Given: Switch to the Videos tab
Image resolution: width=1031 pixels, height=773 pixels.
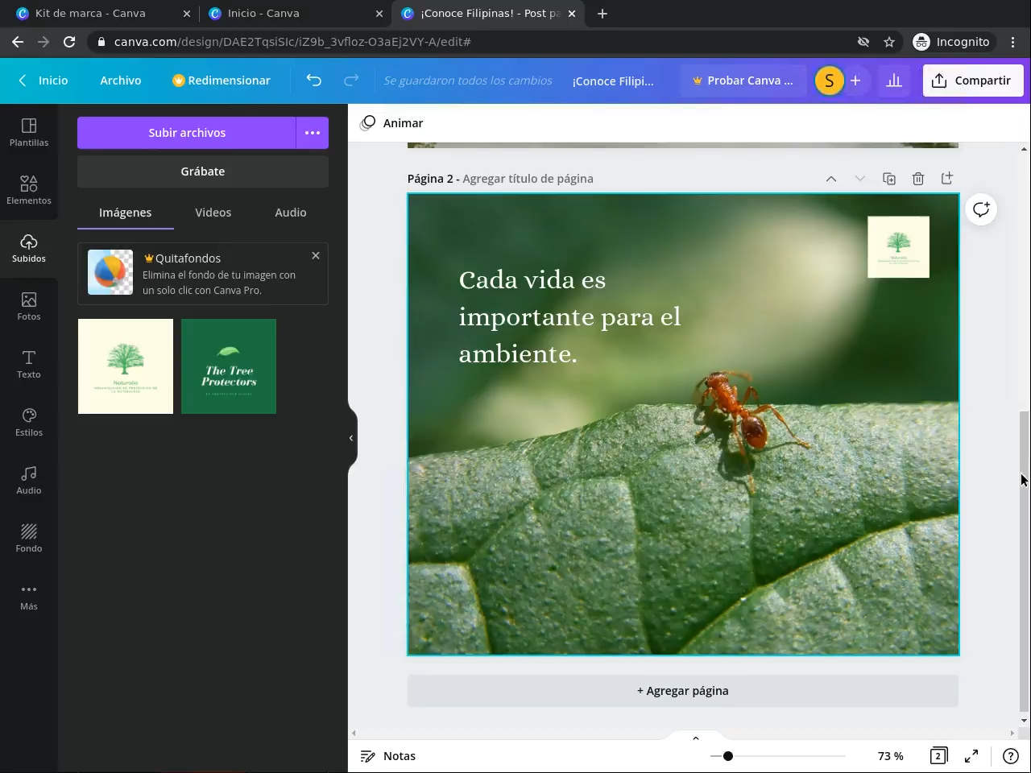Looking at the screenshot, I should point(213,213).
